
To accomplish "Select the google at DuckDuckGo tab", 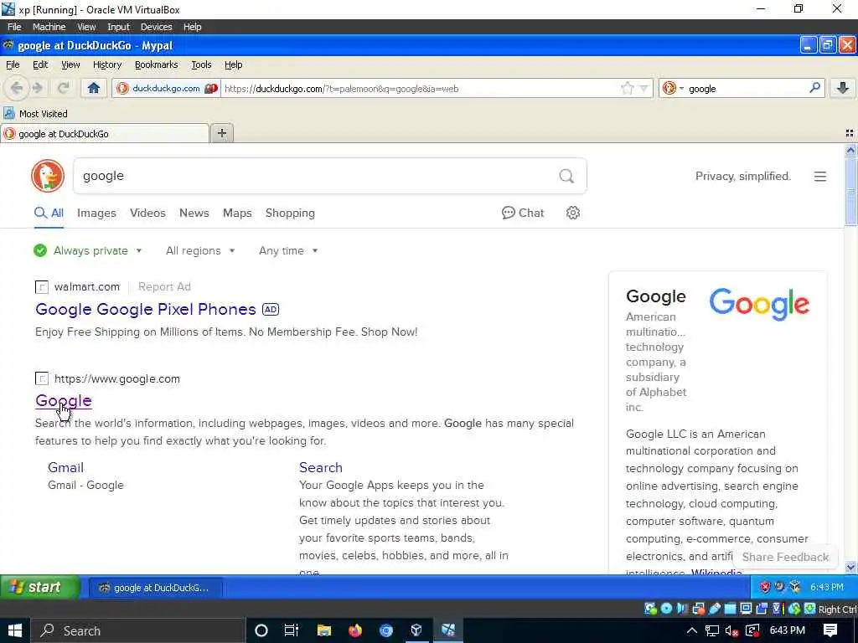I will [105, 133].
